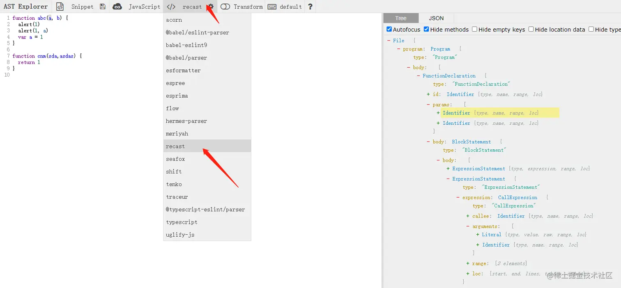Screen dimensions: 621x288
Task: Expand the highlighted Identifier param node
Action: coord(438,113)
